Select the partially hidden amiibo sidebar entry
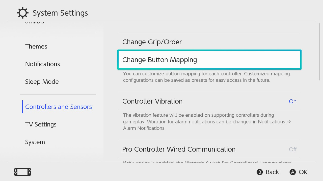Screen dimensions: 323x181 pyautogui.click(x=35, y=23)
